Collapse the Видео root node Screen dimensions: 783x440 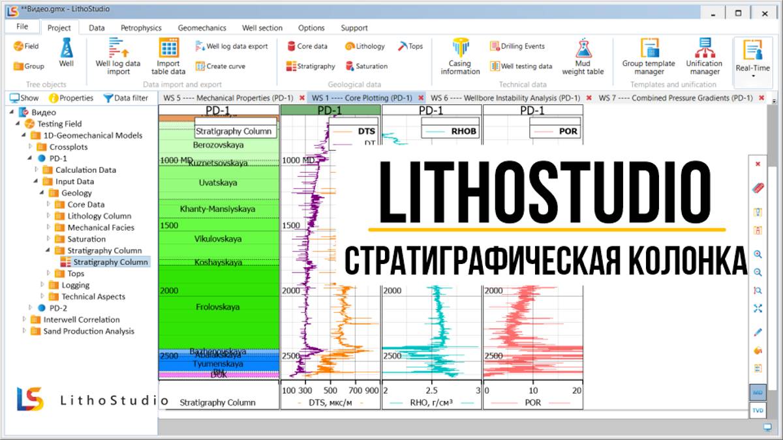(12, 112)
